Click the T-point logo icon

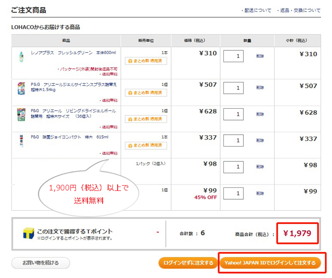[28, 233]
